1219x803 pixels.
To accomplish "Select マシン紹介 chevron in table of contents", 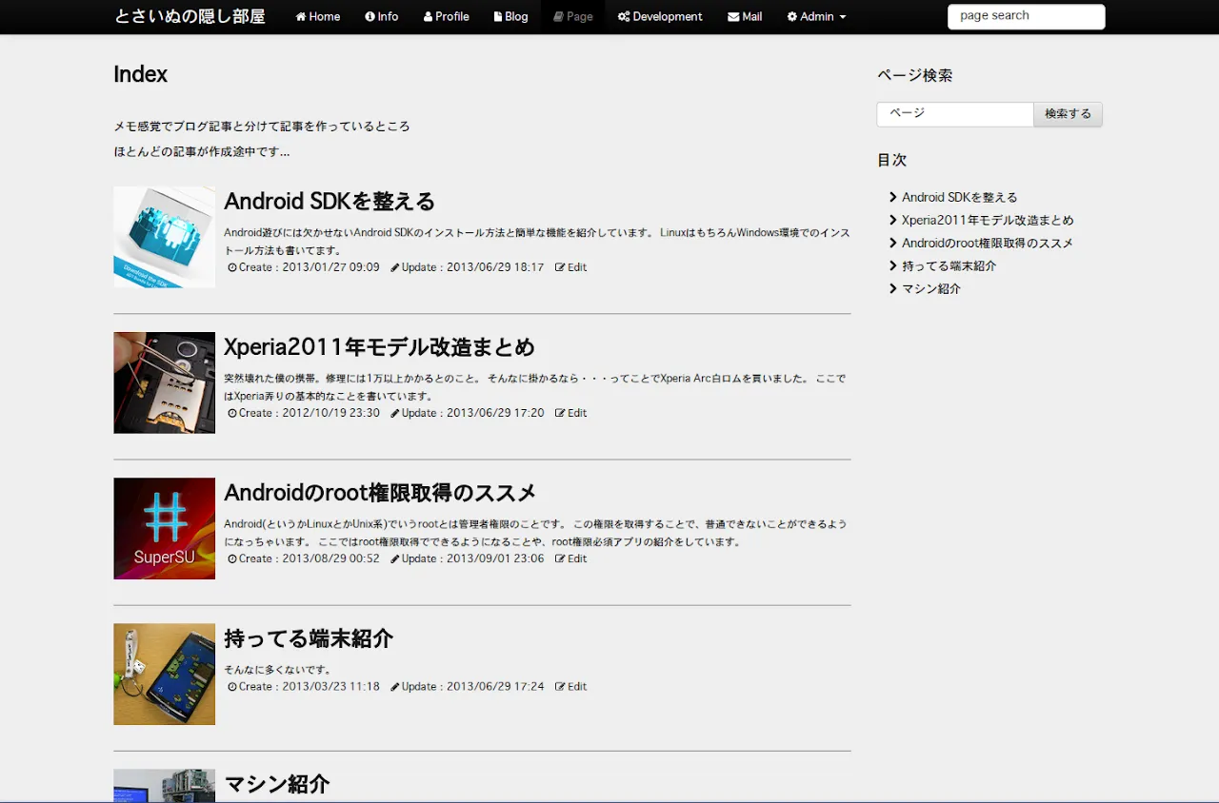I will click(893, 289).
